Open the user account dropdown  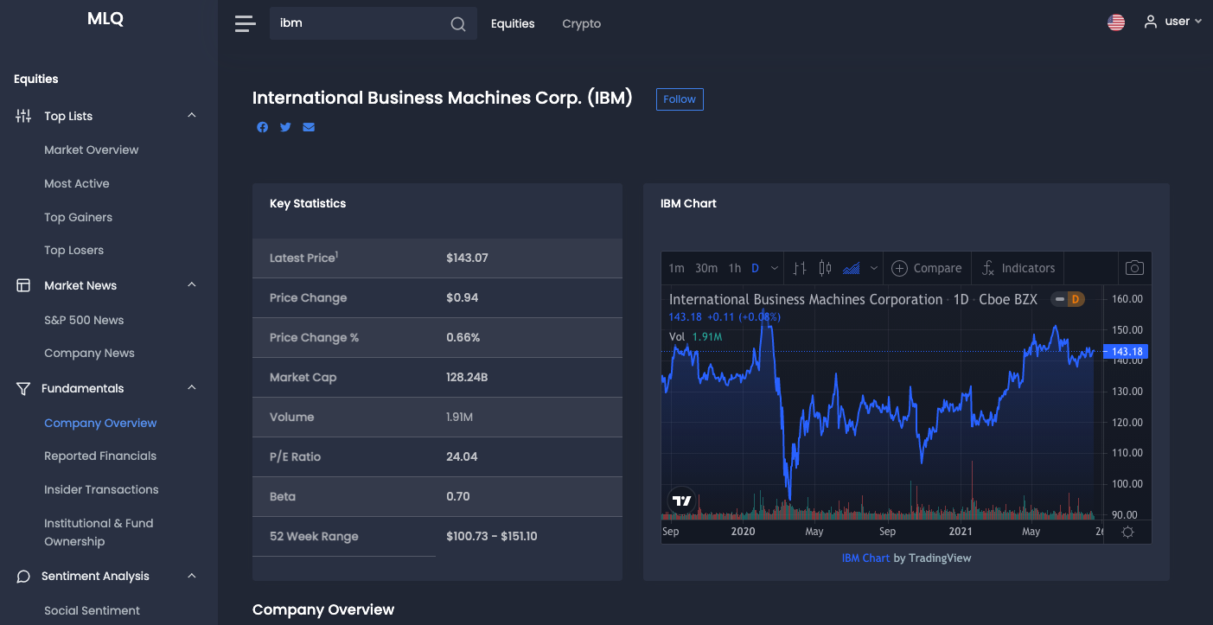[x=1172, y=22]
